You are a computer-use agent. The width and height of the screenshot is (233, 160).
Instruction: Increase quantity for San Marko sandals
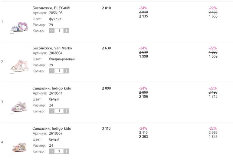click(66, 71)
